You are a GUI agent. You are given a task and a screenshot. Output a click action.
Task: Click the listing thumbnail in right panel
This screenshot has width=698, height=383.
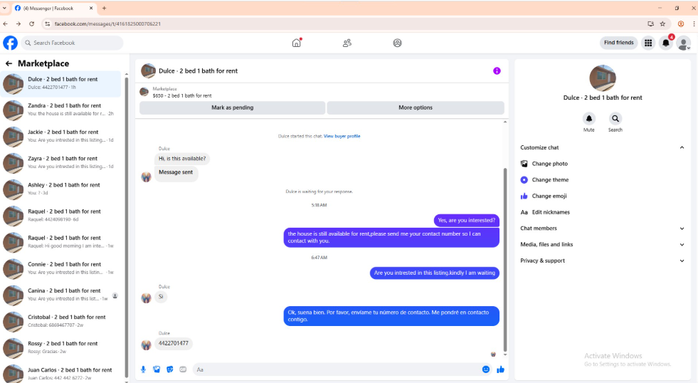pos(602,78)
